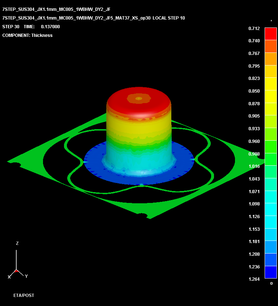Click the Z axis label on the triad
Screen dimensions: 278x306
(17, 243)
